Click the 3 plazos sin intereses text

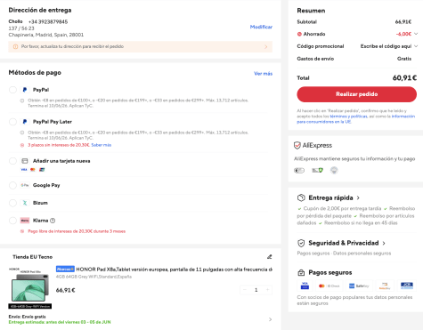[x=59, y=145]
